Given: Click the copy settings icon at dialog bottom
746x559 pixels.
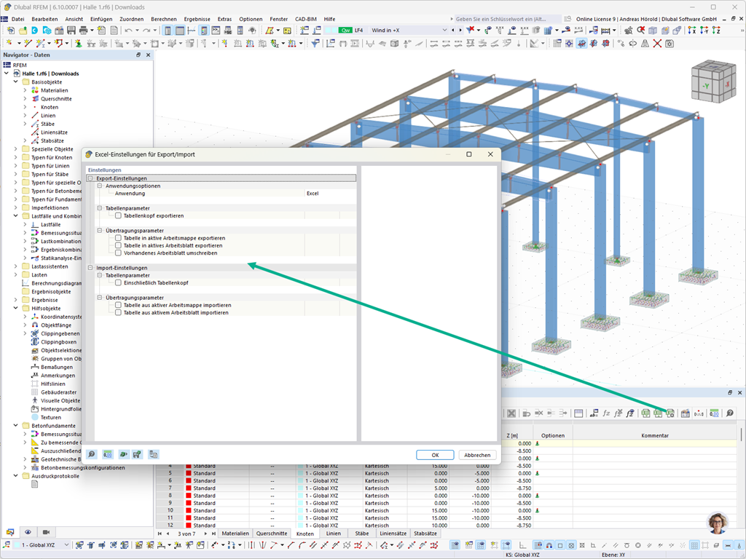Looking at the screenshot, I should (153, 454).
